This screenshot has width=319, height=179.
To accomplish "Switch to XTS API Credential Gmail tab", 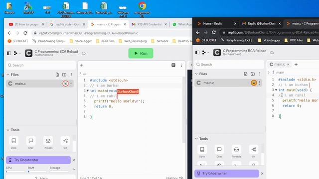I will 149,24.
